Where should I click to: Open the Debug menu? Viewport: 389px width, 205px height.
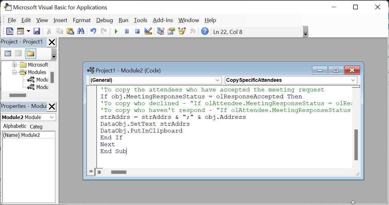click(104, 20)
